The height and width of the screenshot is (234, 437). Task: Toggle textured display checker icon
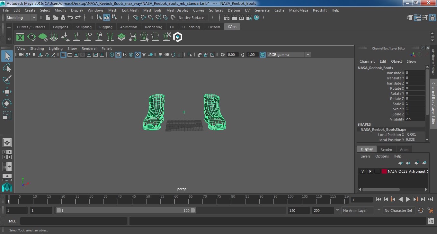[x=138, y=55]
